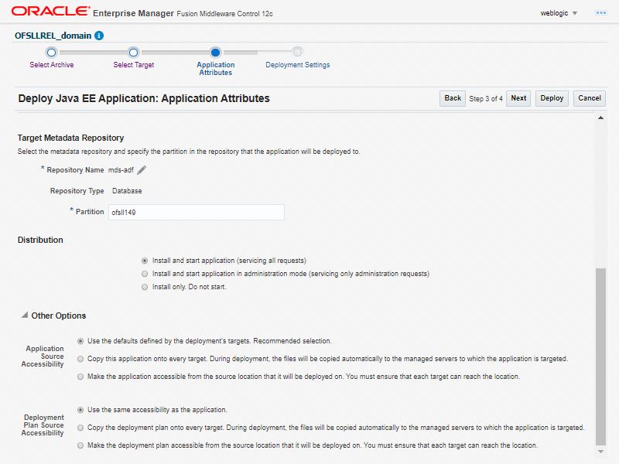Click the Database repository type value
Screen dimensions: 619x464
pyautogui.click(x=127, y=191)
